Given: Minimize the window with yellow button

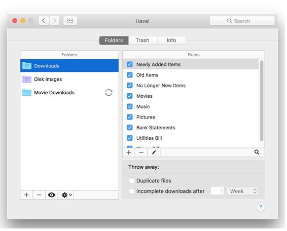Looking at the screenshot, I should (x=23, y=21).
